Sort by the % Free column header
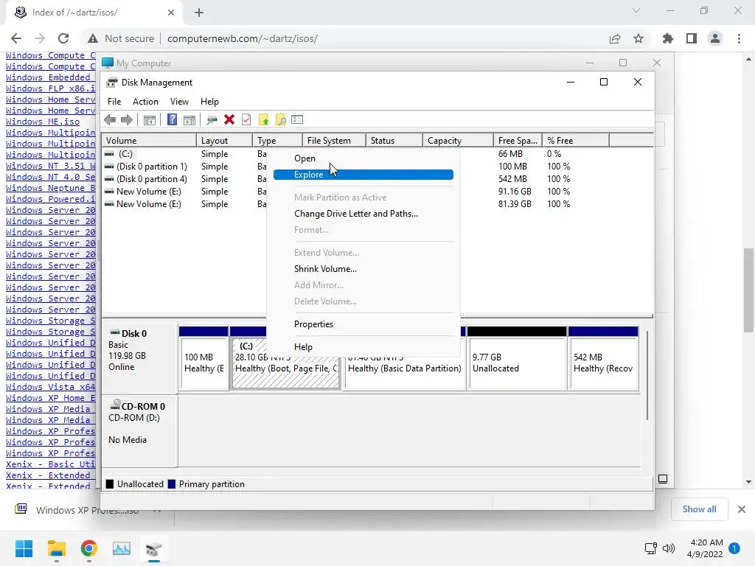755x566 pixels. [x=576, y=141]
